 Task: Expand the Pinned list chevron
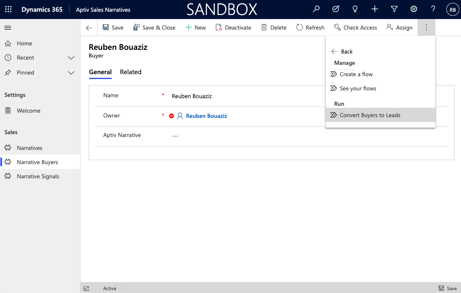tap(71, 73)
